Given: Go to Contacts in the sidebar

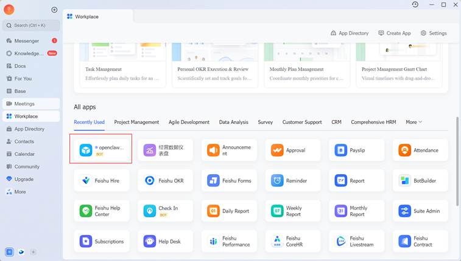Looking at the screenshot, I should coord(31,141).
